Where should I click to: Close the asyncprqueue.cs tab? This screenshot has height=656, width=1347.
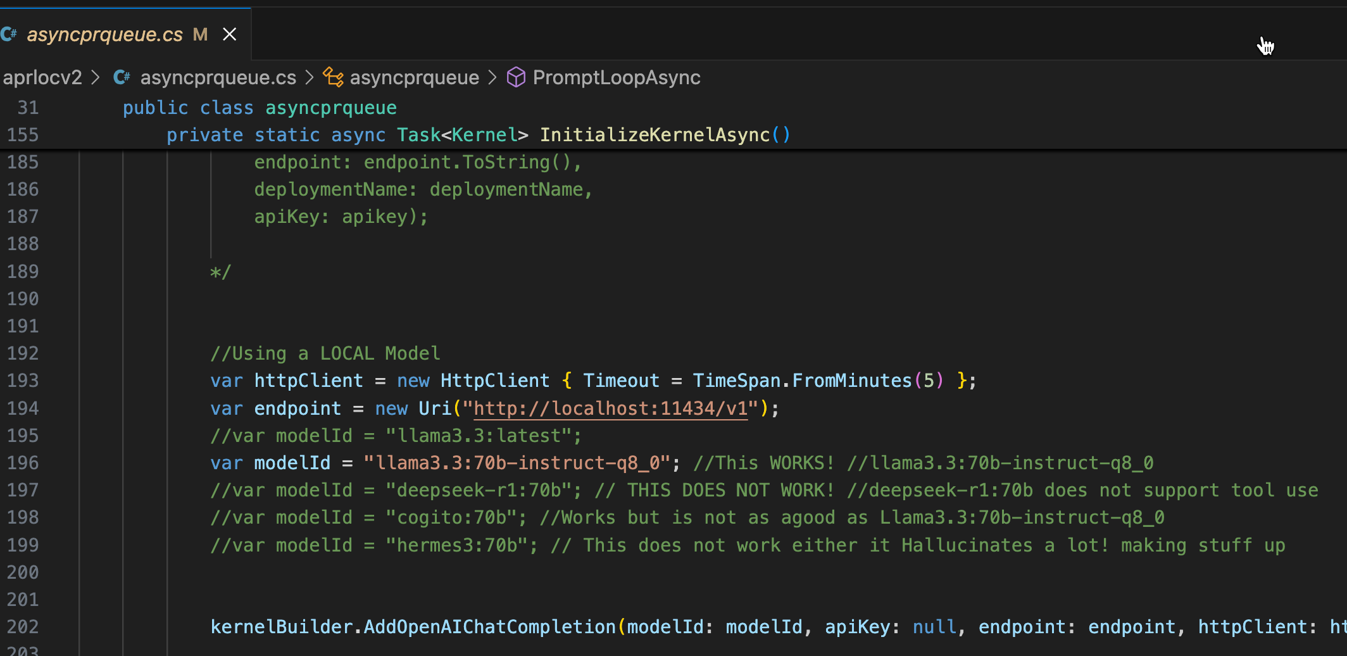tap(230, 34)
